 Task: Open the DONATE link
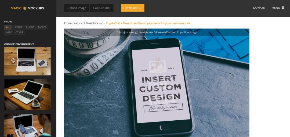[259, 8]
